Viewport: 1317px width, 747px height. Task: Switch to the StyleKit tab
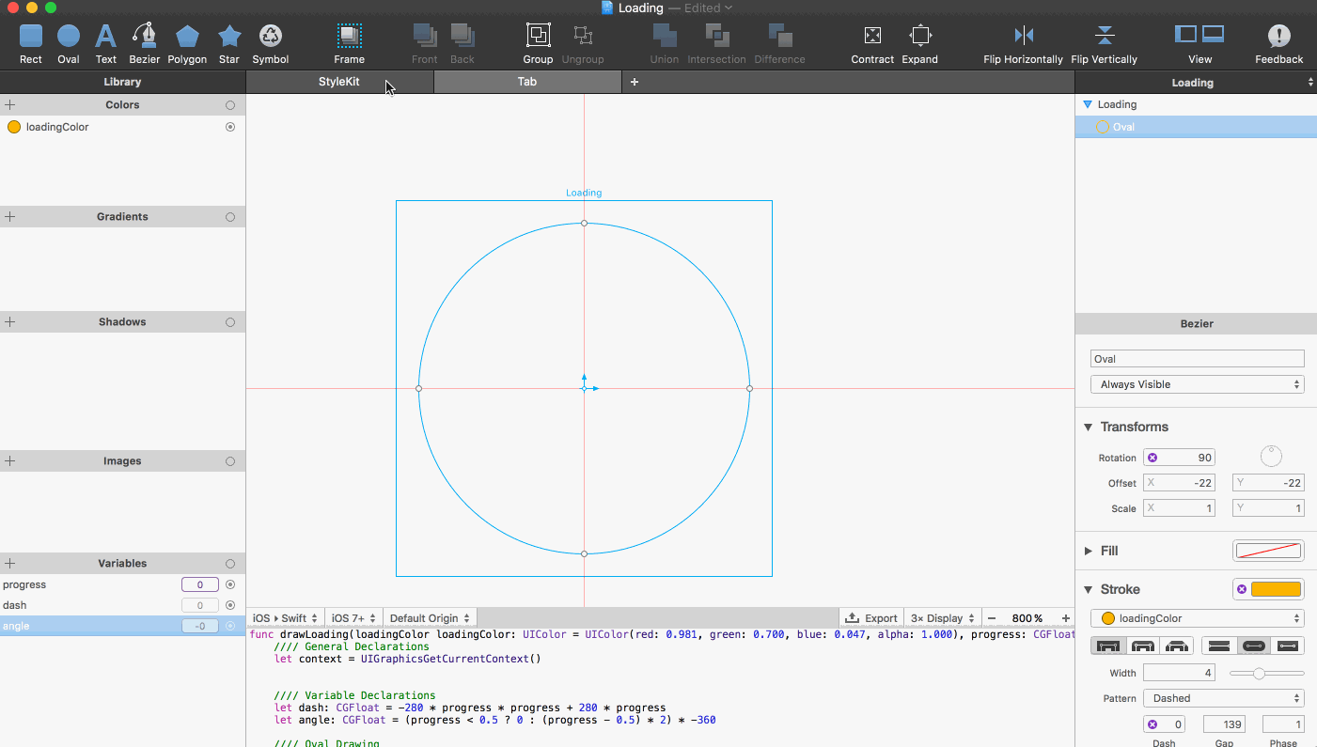[339, 82]
